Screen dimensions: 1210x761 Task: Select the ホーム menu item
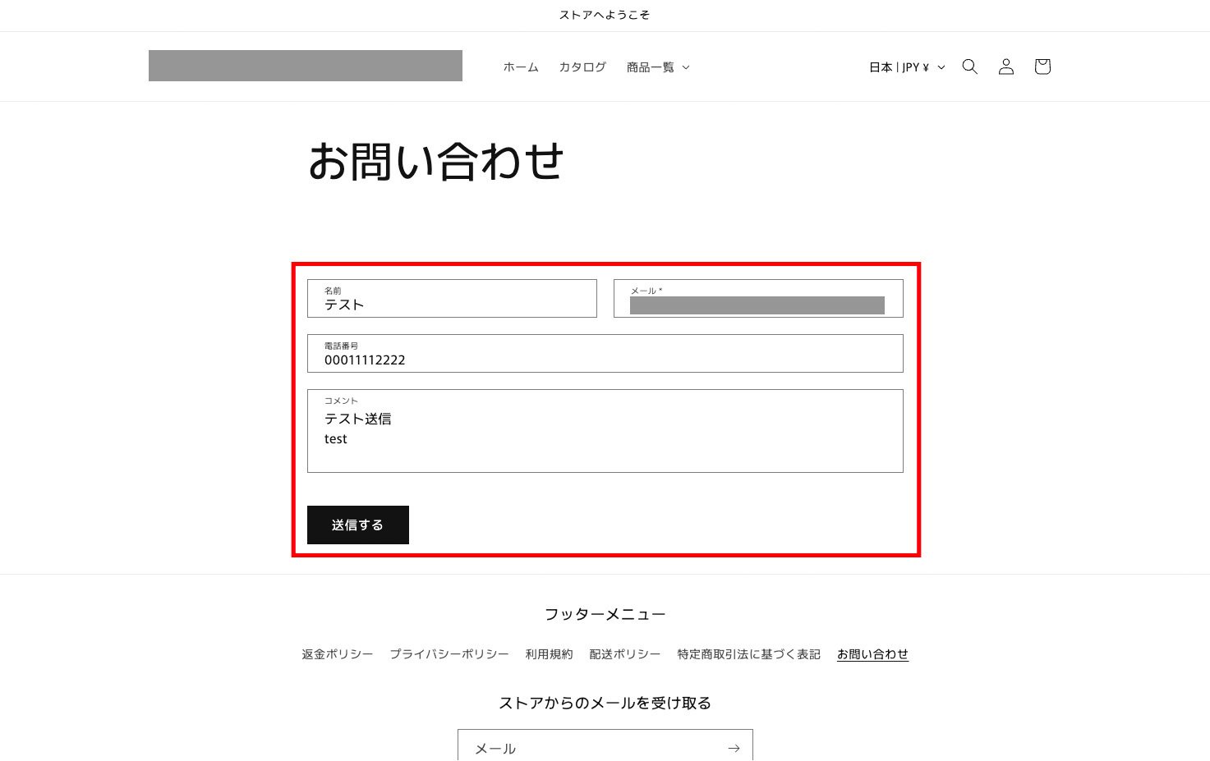click(x=521, y=66)
